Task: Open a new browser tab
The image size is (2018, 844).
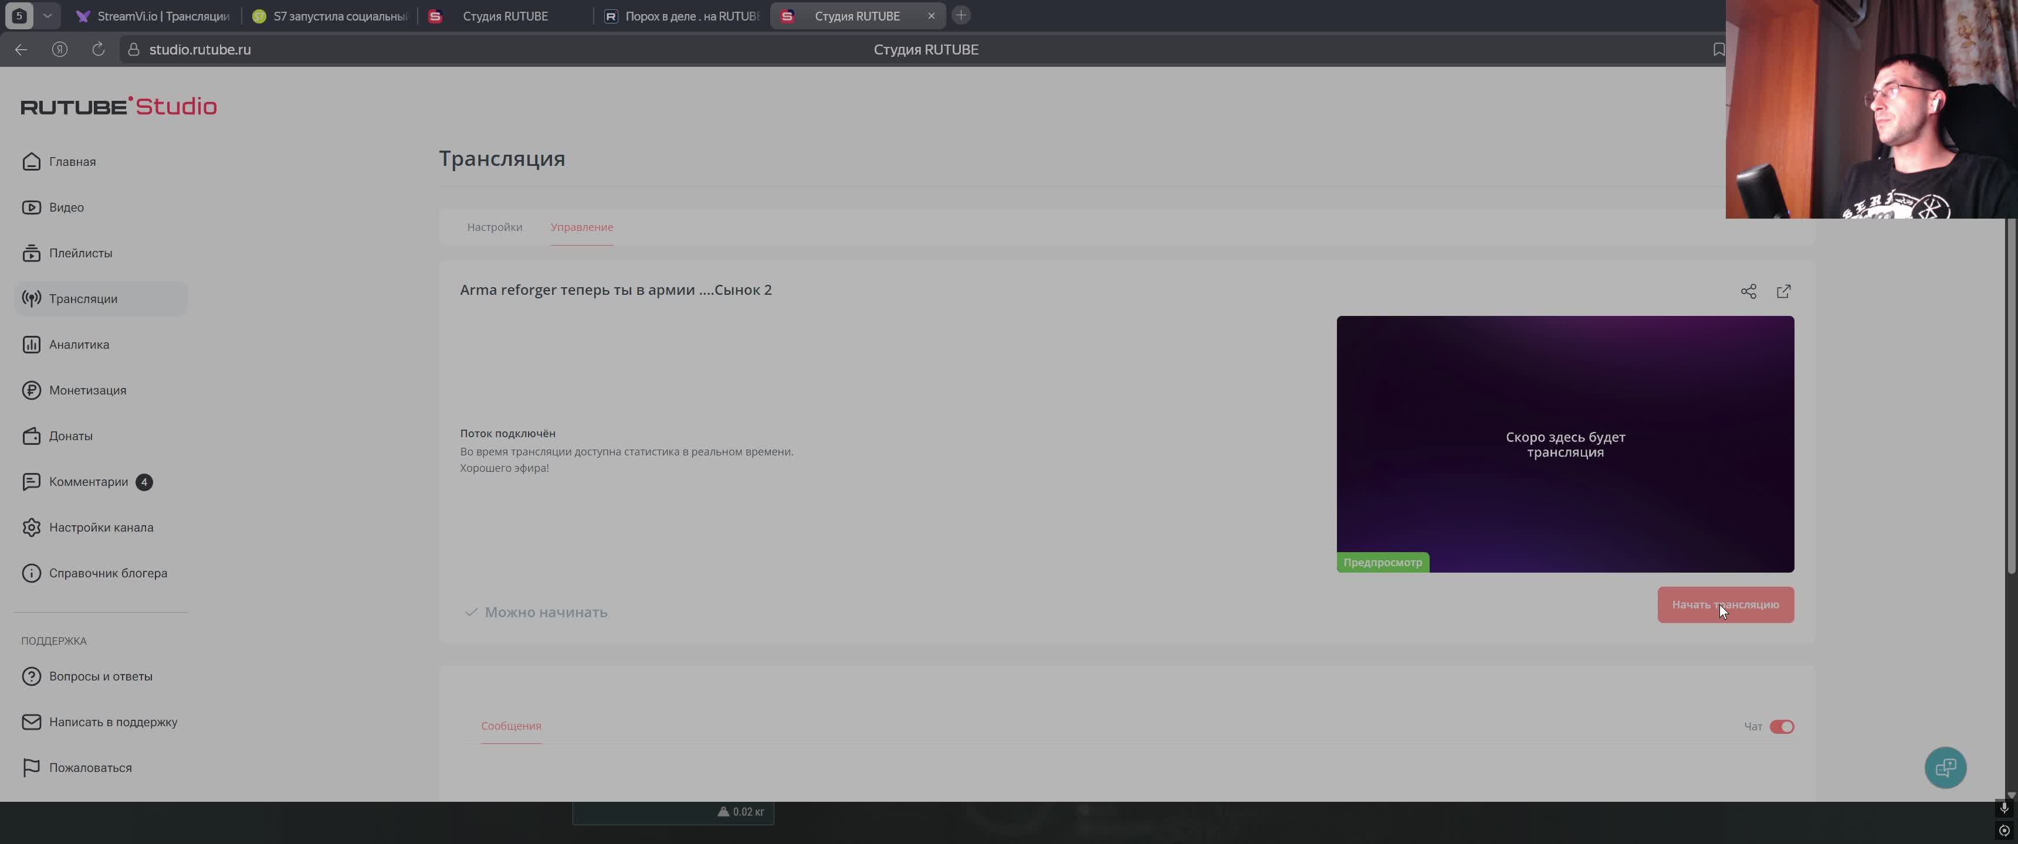Action: tap(961, 16)
